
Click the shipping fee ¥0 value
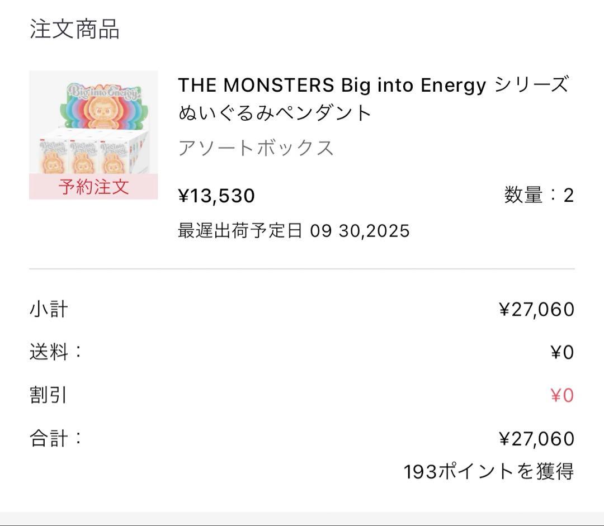[x=562, y=353]
